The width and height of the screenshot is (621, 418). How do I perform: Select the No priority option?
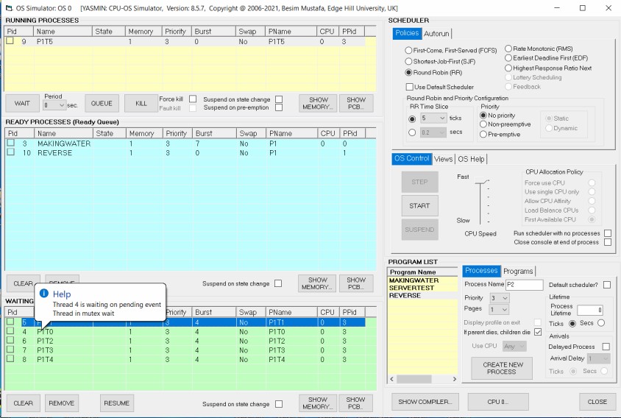[x=483, y=116]
